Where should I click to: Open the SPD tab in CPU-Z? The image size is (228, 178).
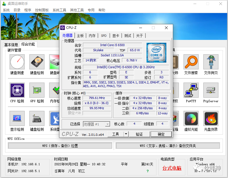click(104, 36)
